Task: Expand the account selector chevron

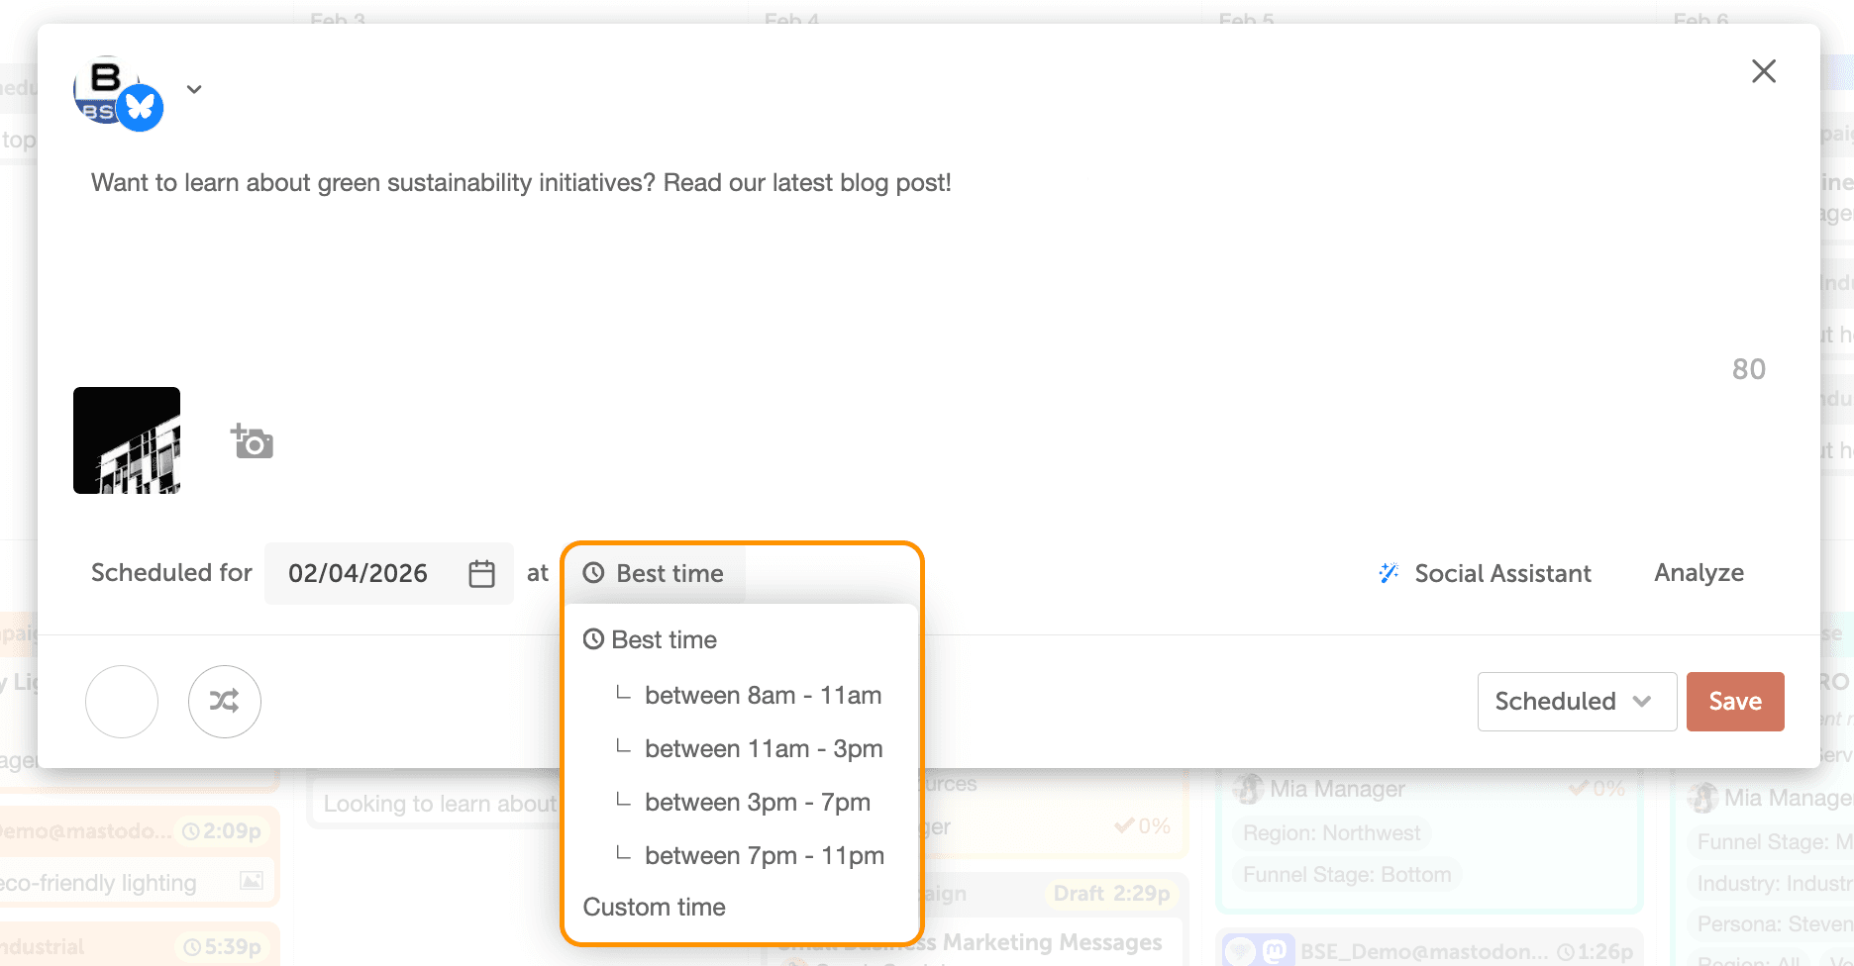Action: tap(194, 89)
